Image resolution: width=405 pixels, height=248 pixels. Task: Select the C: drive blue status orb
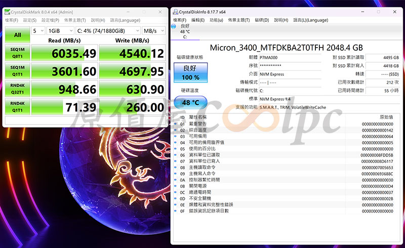pyautogui.click(x=174, y=26)
